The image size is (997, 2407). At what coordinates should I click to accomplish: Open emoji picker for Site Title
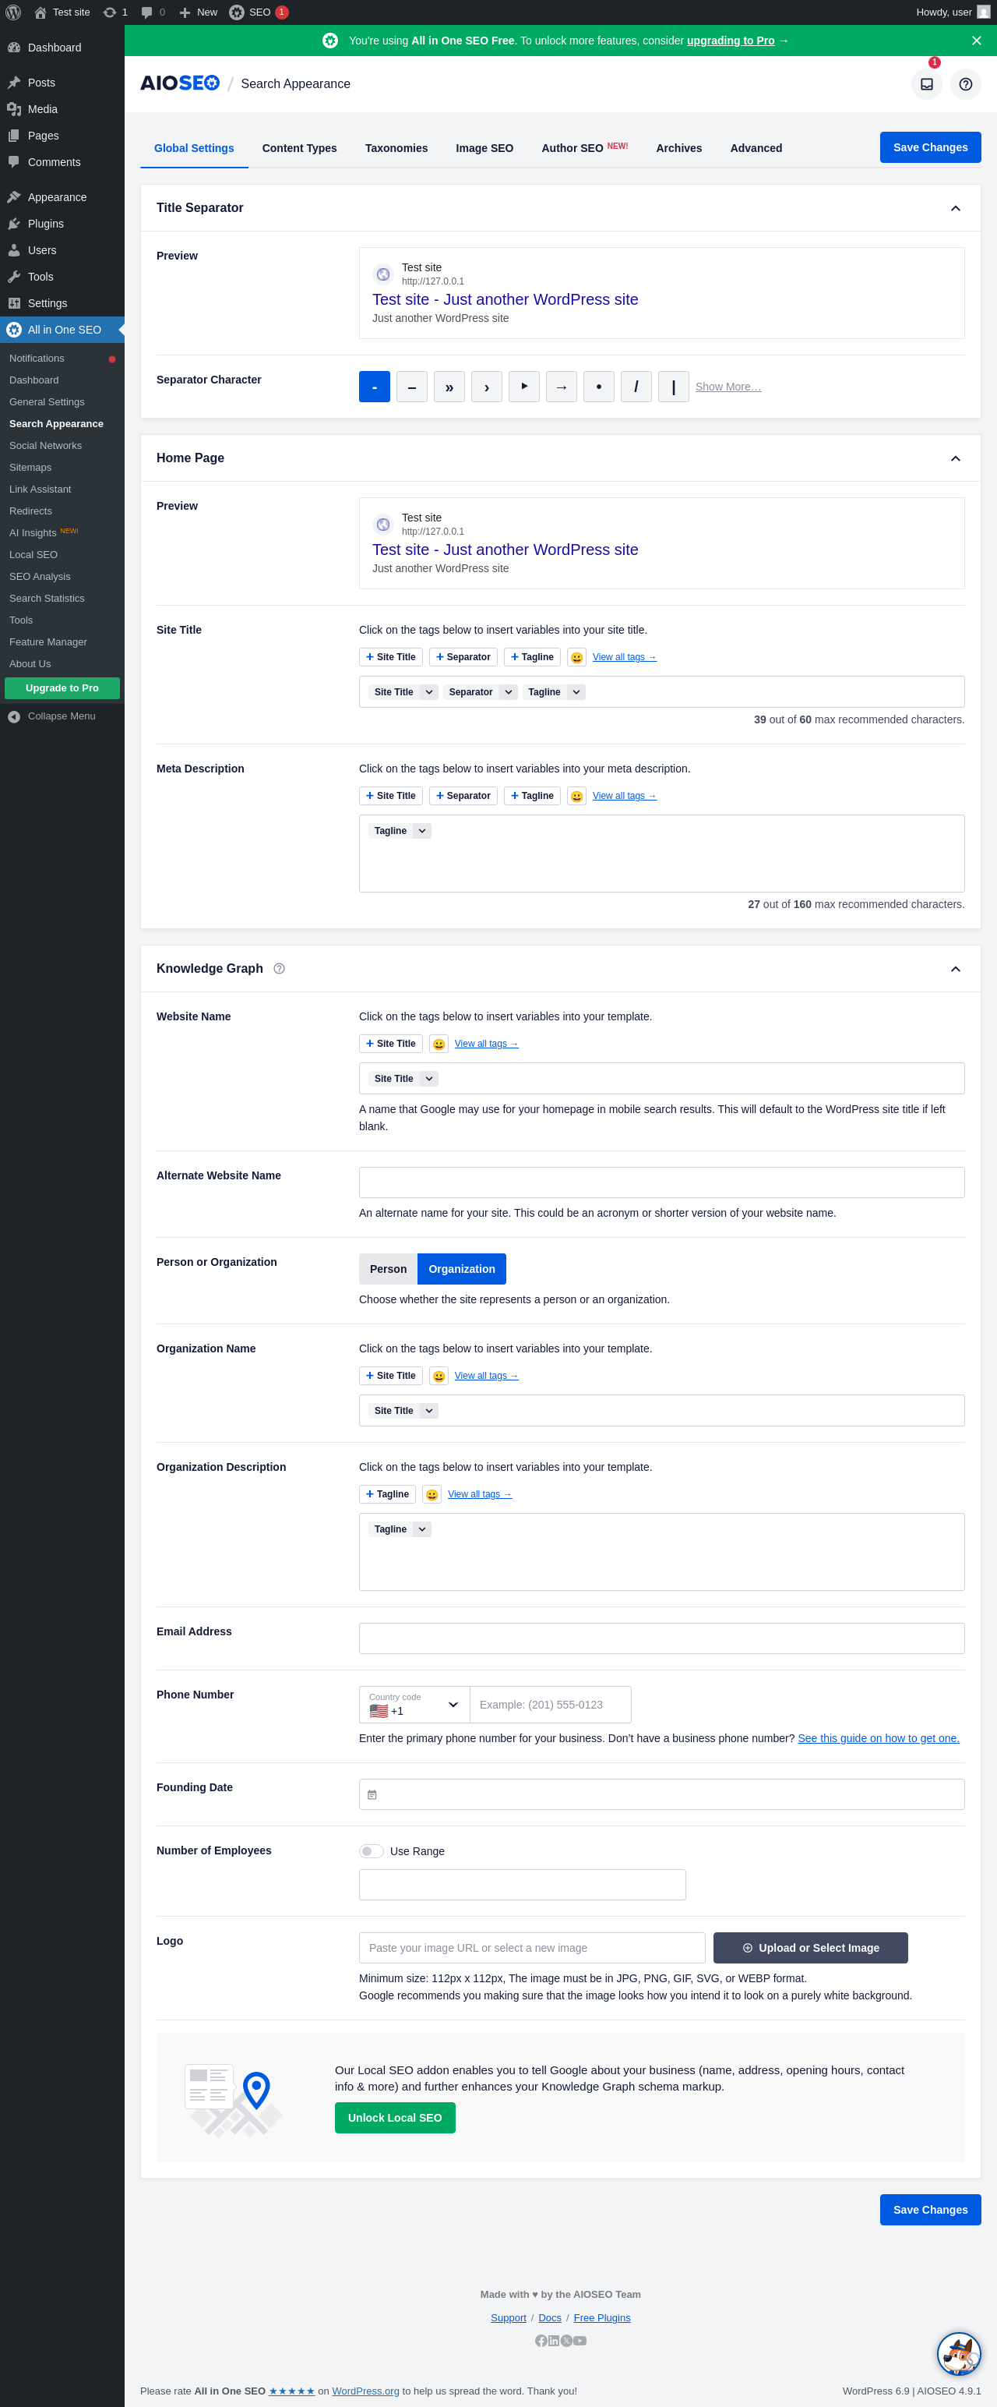577,658
